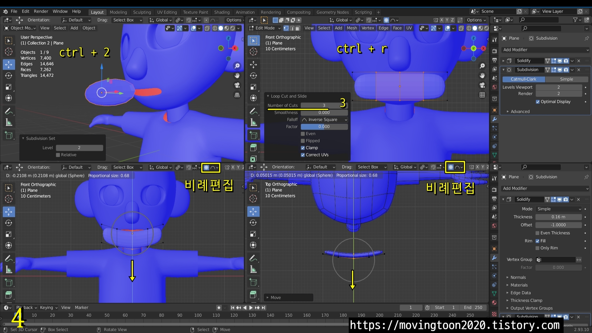Select the Annotate tool in top-left viewport
Screen dimensions: 592x333
pyautogui.click(x=9, y=111)
